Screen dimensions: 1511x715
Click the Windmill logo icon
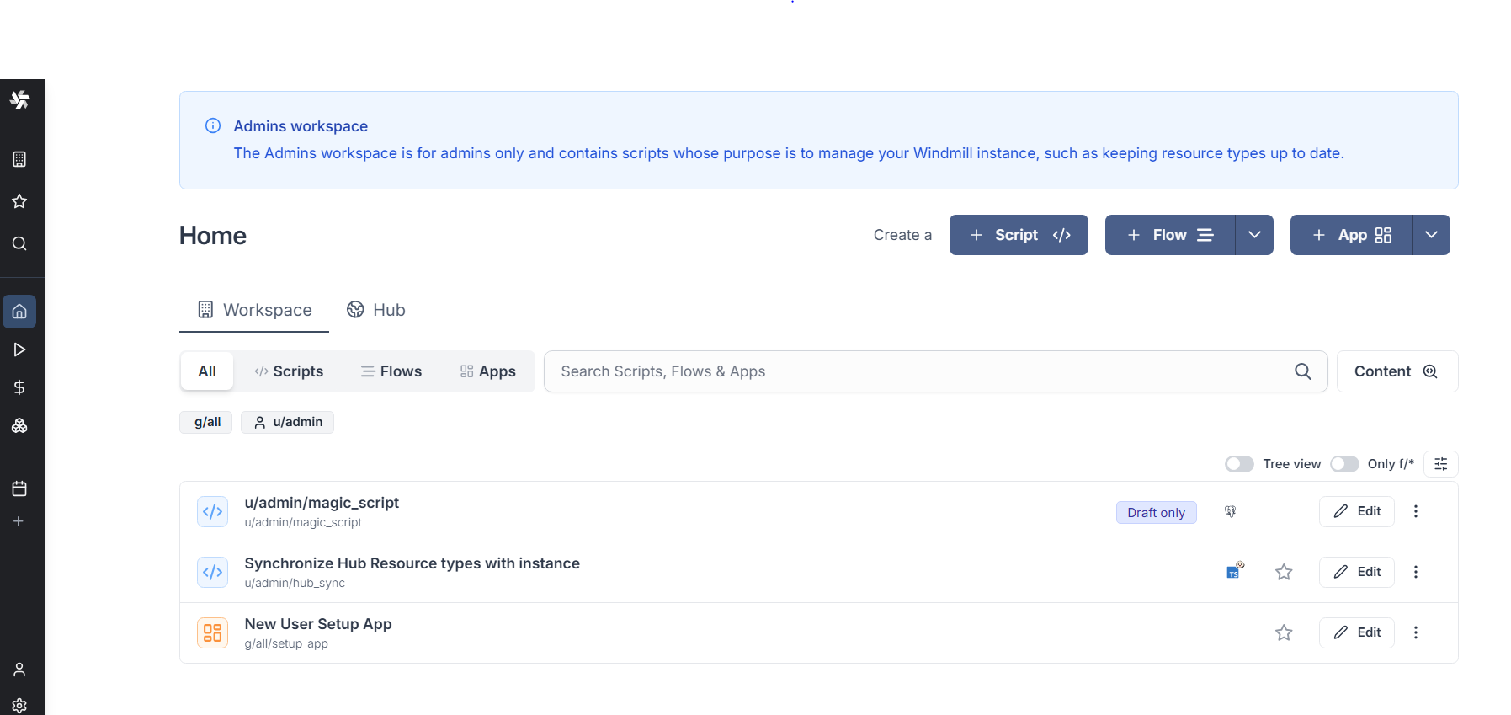20,100
